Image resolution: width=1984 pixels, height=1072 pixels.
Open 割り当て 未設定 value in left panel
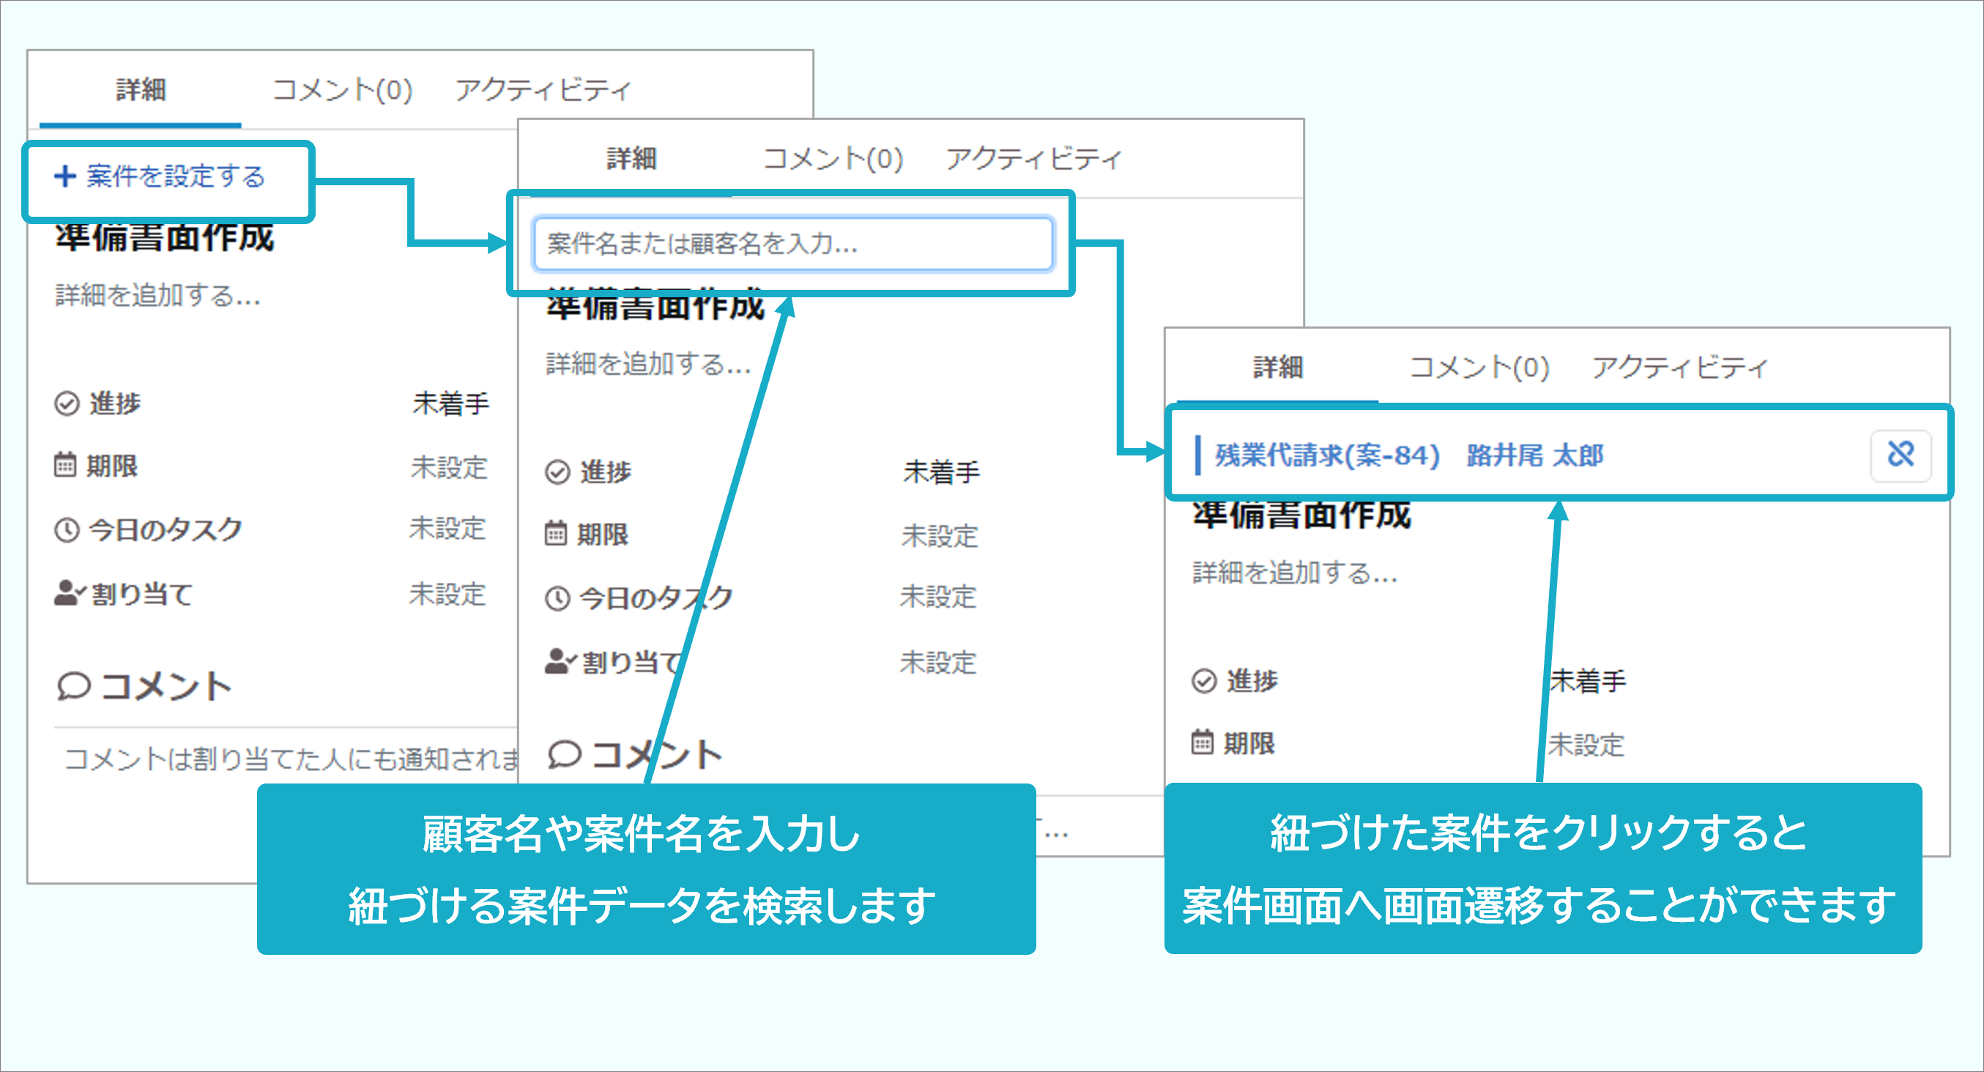click(447, 594)
